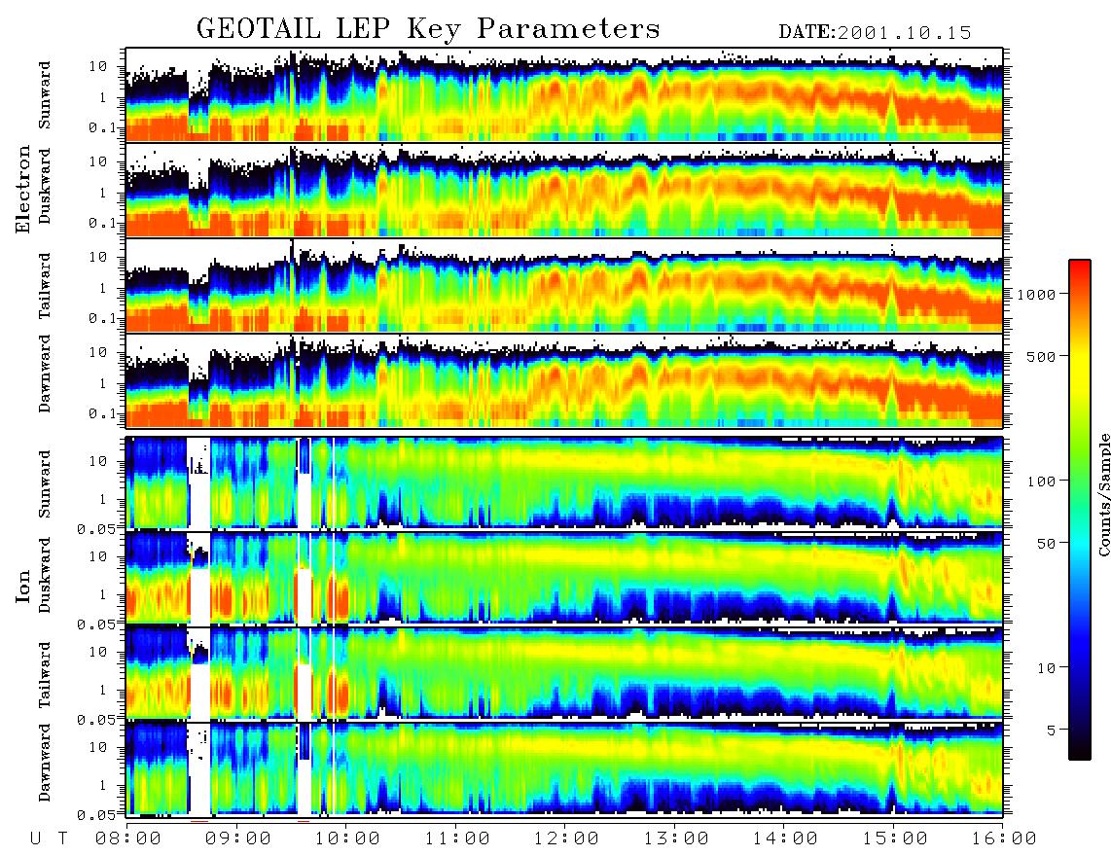Click the 0.05 tick on Ion Dawnward axis
Image resolution: width=1111 pixels, height=856 pixels.
point(96,815)
